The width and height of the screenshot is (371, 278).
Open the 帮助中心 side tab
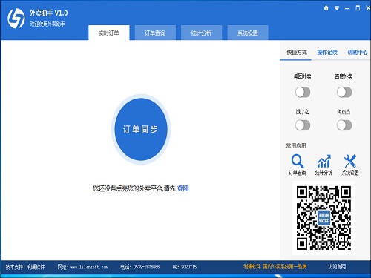pyautogui.click(x=358, y=53)
